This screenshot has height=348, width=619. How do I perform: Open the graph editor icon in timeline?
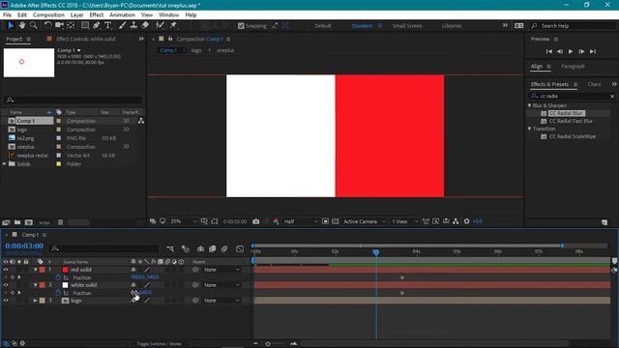(240, 249)
